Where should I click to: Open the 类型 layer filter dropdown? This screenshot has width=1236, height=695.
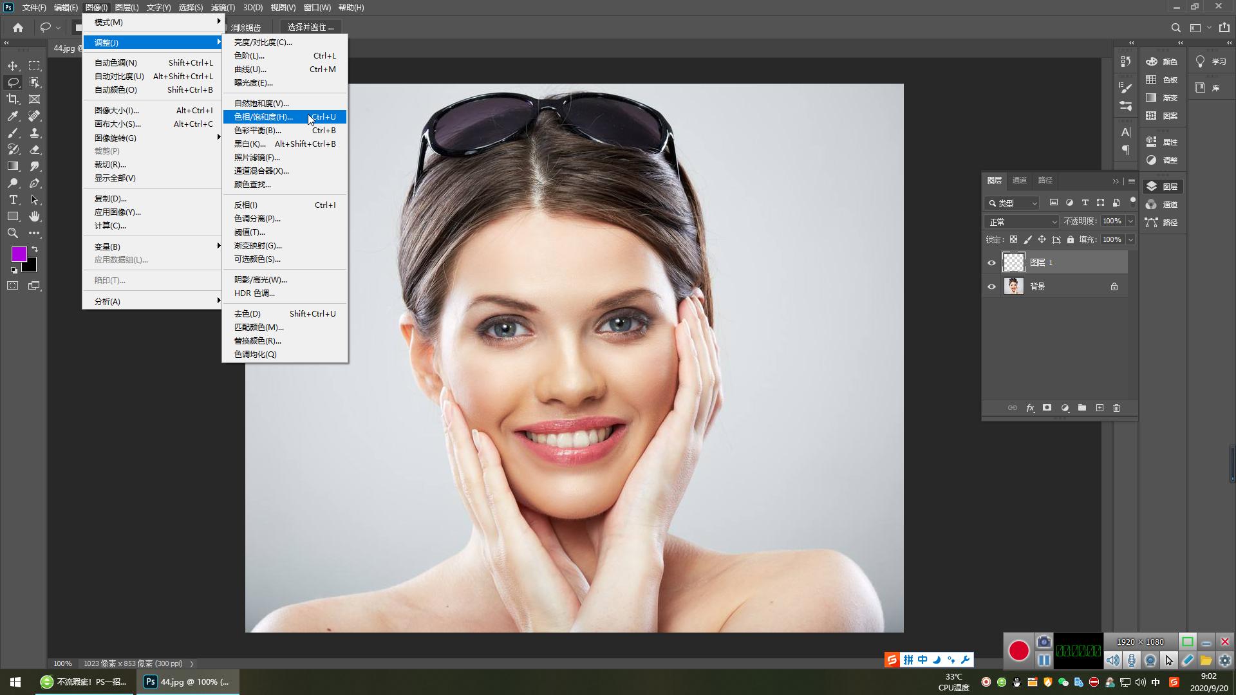click(x=1012, y=203)
